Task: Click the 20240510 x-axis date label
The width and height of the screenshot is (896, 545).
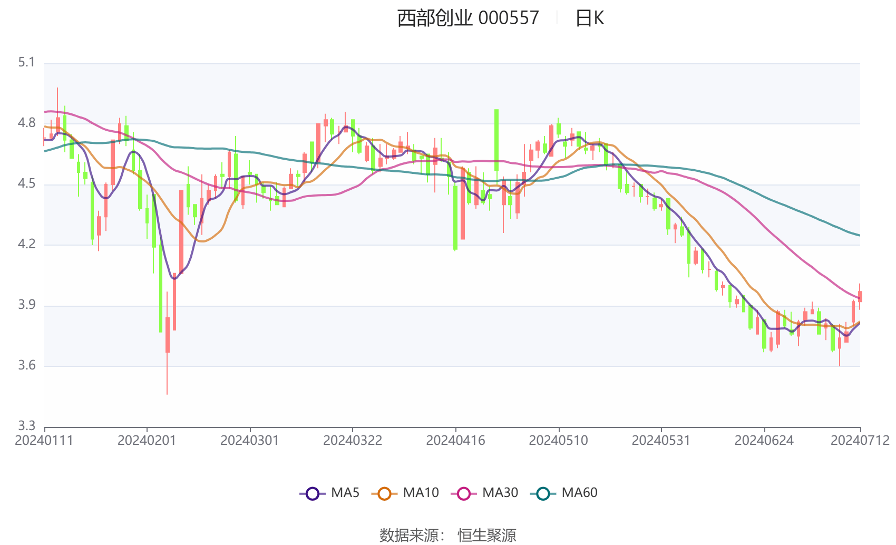Action: [558, 441]
